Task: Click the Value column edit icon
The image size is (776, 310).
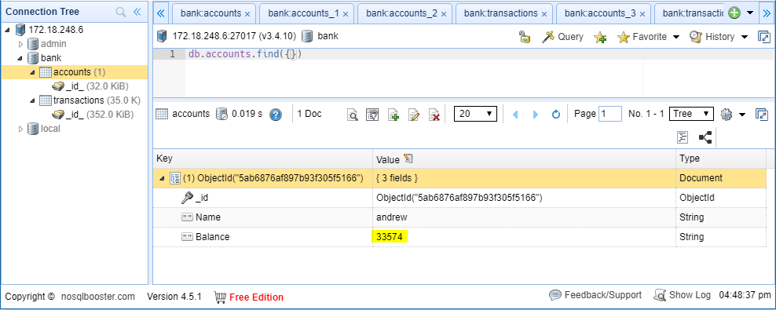Action: tap(408, 159)
